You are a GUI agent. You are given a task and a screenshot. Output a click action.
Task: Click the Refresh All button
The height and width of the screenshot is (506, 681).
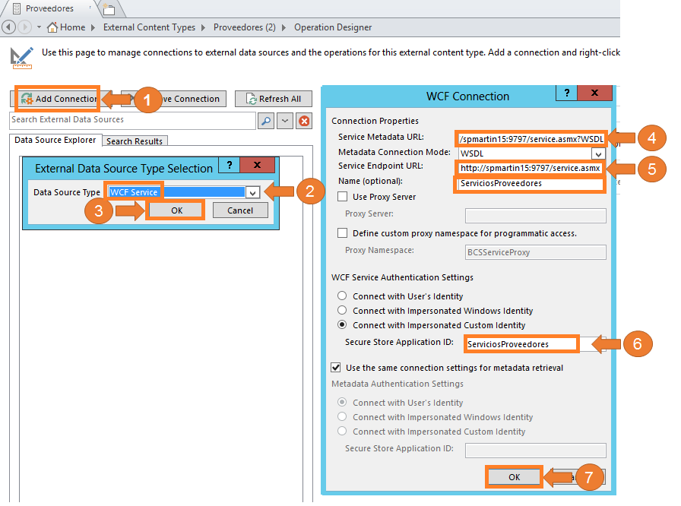pyautogui.click(x=273, y=99)
